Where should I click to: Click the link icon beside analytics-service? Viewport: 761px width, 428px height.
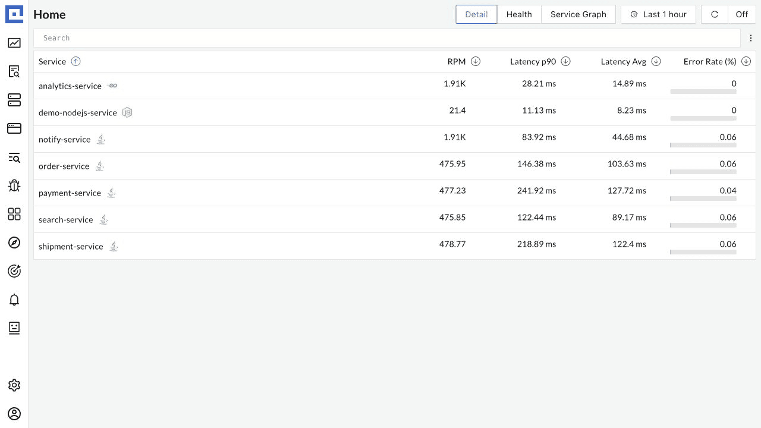pos(113,86)
